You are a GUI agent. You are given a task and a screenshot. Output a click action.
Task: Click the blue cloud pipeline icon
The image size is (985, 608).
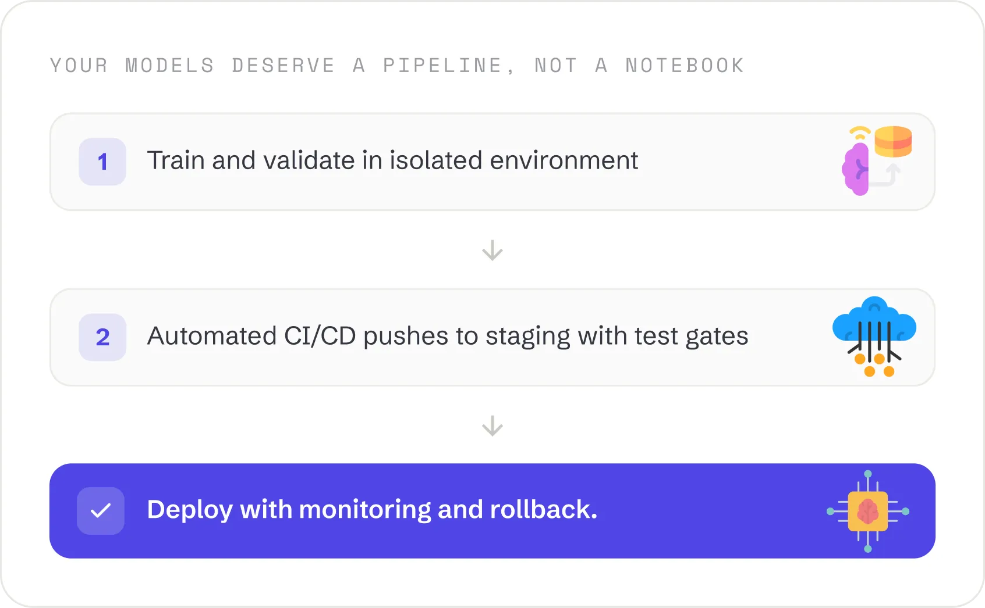pyautogui.click(x=874, y=337)
